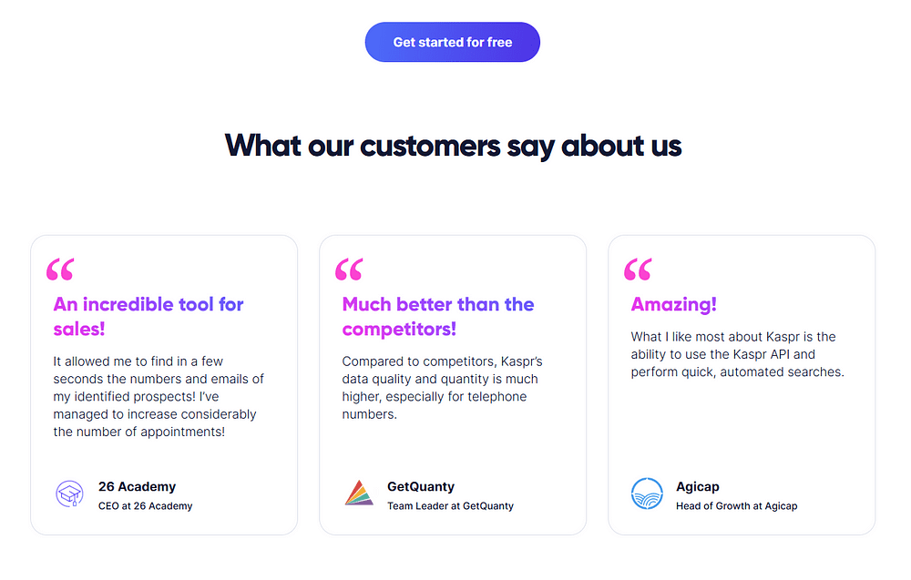Image resolution: width=911 pixels, height=580 pixels.
Task: Click the Agicap blue circular logo
Action: (x=647, y=494)
